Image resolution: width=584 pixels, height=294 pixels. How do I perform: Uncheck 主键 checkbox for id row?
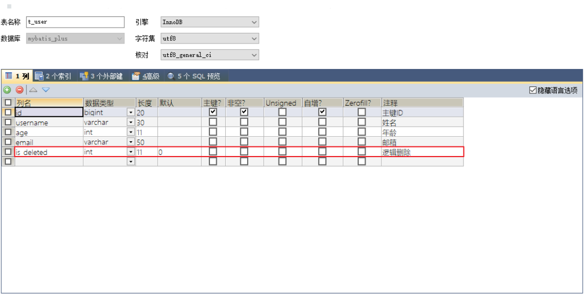pyautogui.click(x=213, y=111)
